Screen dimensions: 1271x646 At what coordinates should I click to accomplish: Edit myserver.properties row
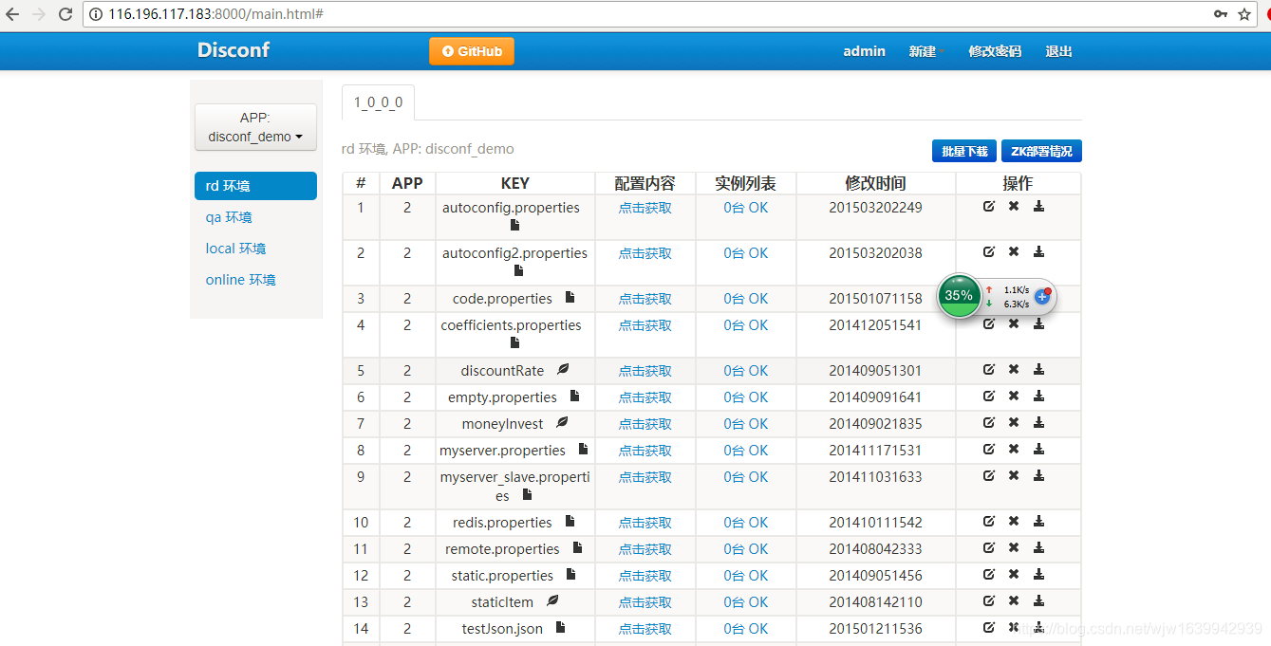pos(989,449)
